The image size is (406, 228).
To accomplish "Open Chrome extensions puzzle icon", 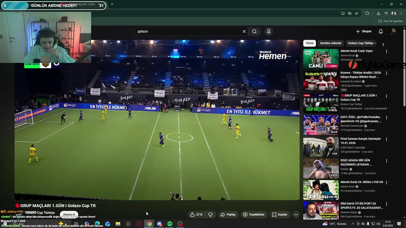I will coord(367,13).
